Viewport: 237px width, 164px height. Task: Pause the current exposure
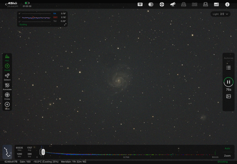point(229,82)
